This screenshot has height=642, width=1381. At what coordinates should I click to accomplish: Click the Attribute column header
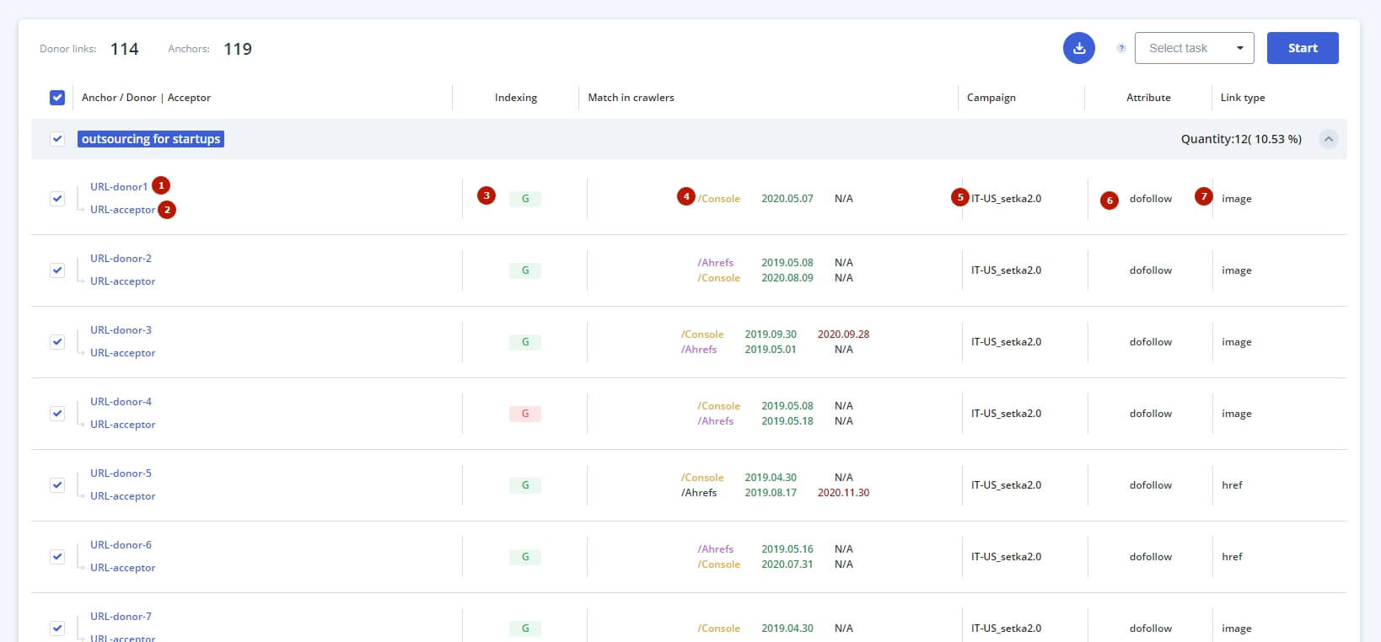1148,98
